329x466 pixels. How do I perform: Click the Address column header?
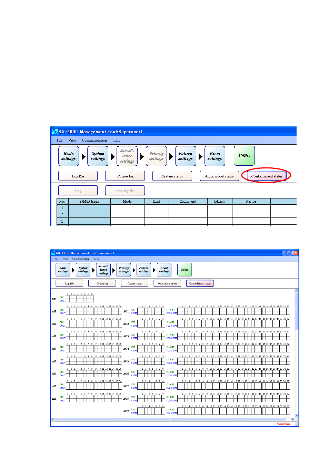point(220,202)
